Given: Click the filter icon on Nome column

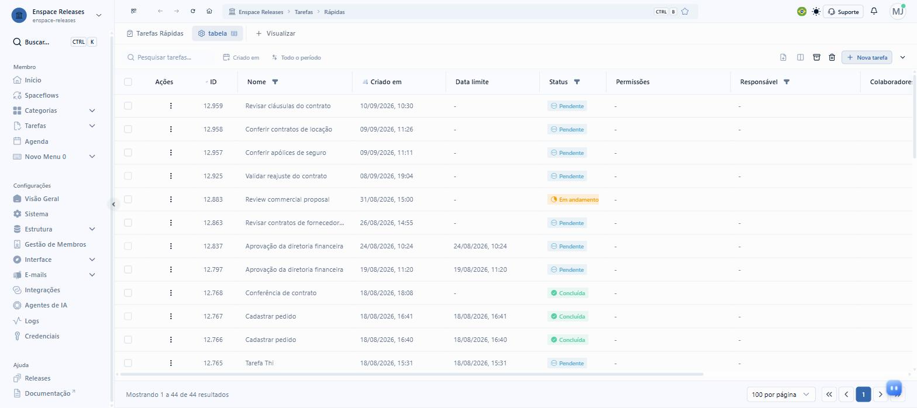Looking at the screenshot, I should pos(275,82).
